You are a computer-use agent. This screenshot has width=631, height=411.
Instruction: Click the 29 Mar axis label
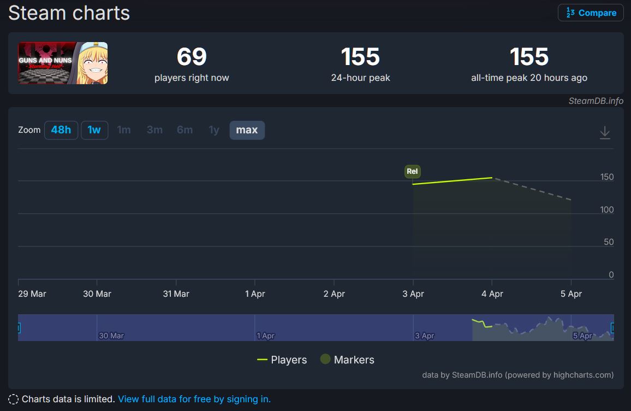coord(32,293)
